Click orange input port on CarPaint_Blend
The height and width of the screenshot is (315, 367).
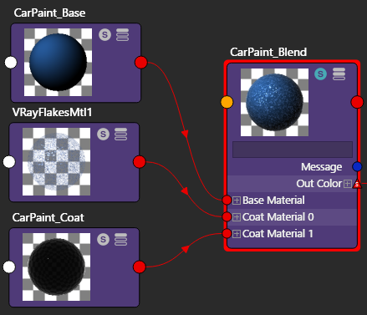tap(227, 102)
